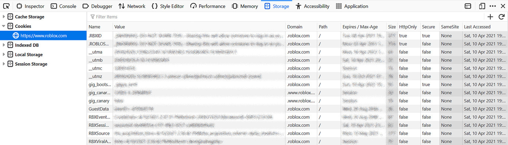Viewport: 508px width, 145px height.
Task: Activate the element picker tool
Action: [6, 6]
